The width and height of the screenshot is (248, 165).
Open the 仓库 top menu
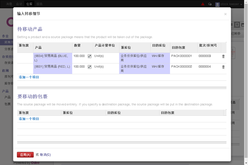click(x=29, y=4)
